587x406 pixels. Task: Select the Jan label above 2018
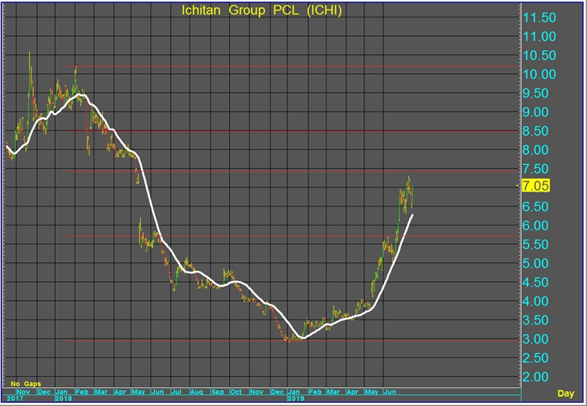tap(61, 392)
